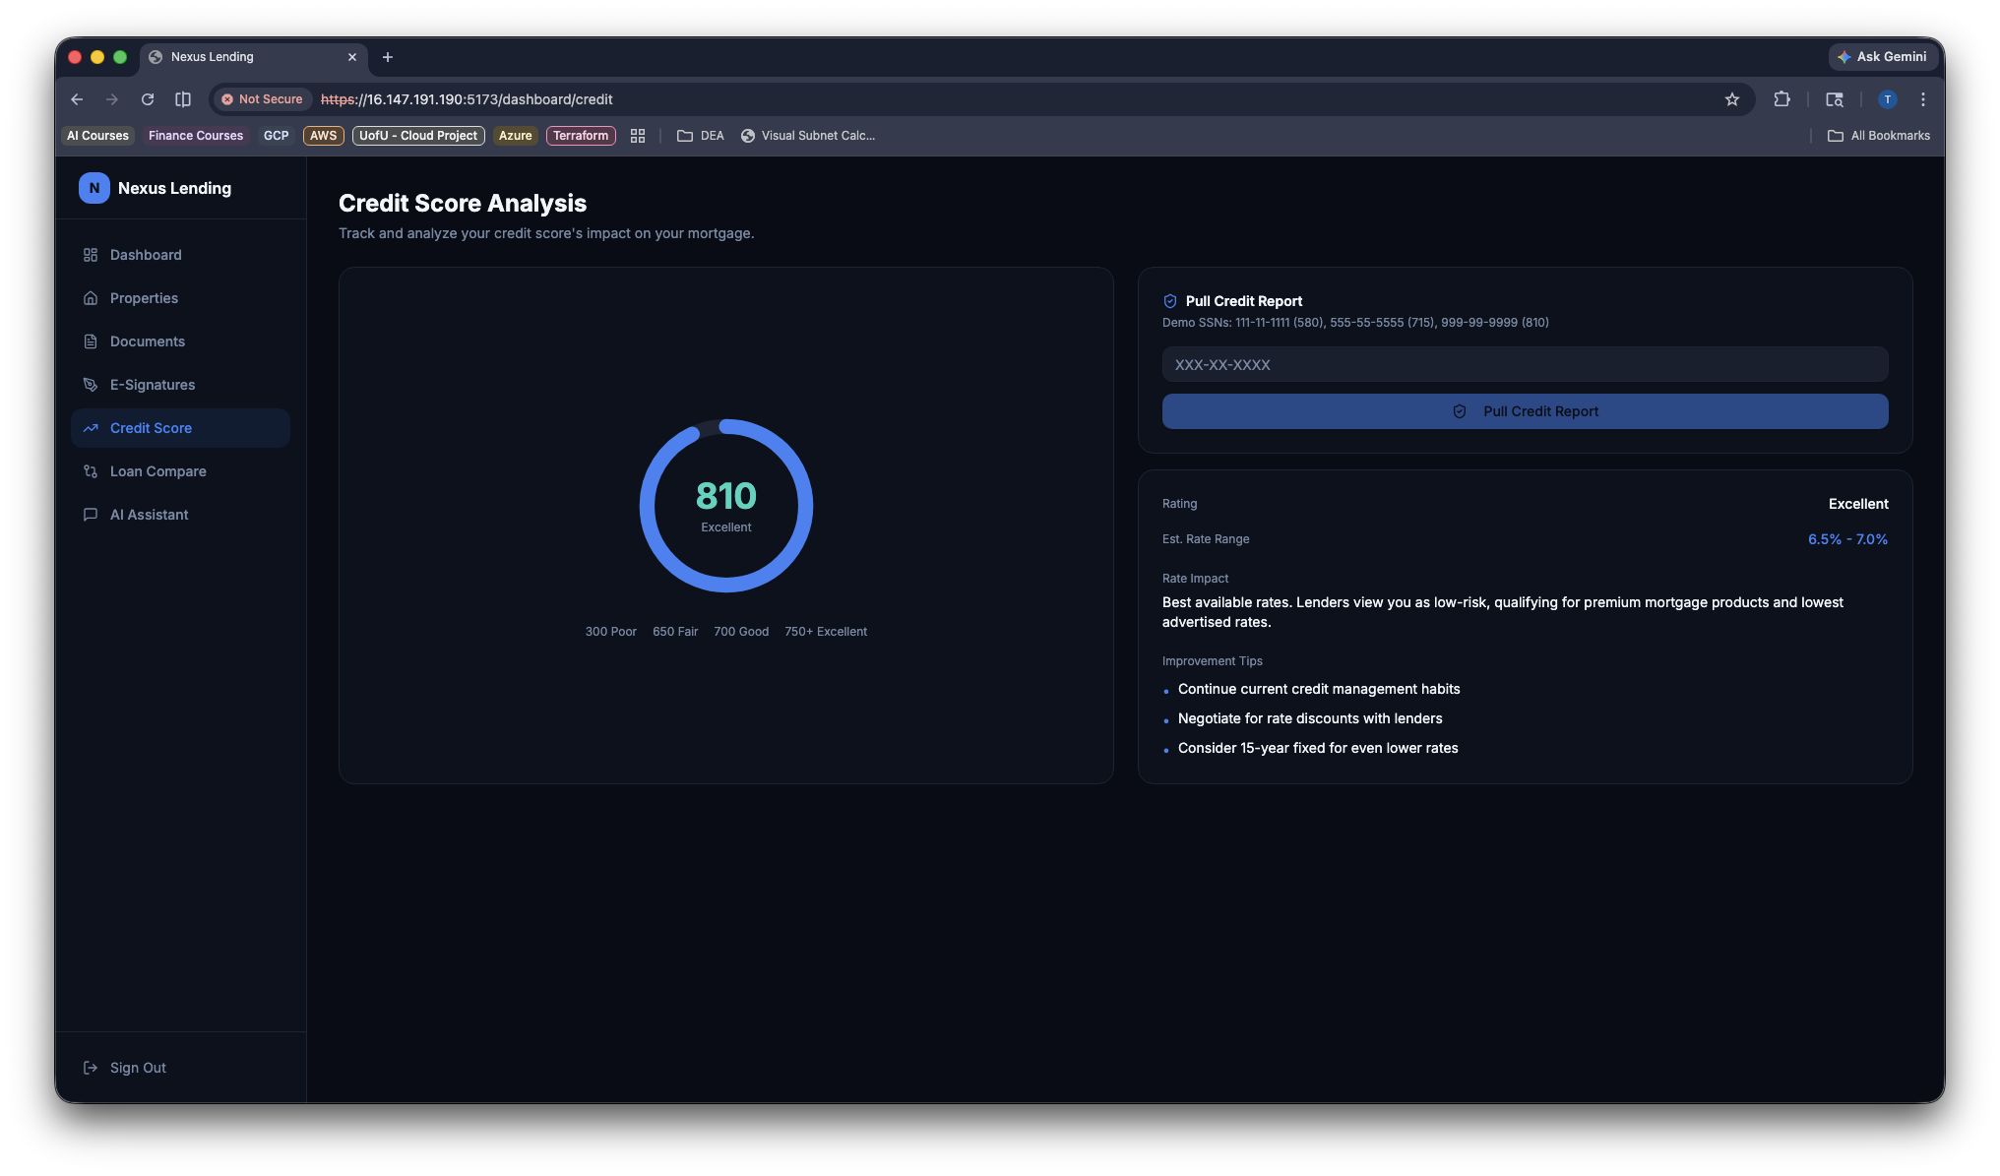Focus the SSN XXX-XX-XXXX input field

coord(1524,364)
